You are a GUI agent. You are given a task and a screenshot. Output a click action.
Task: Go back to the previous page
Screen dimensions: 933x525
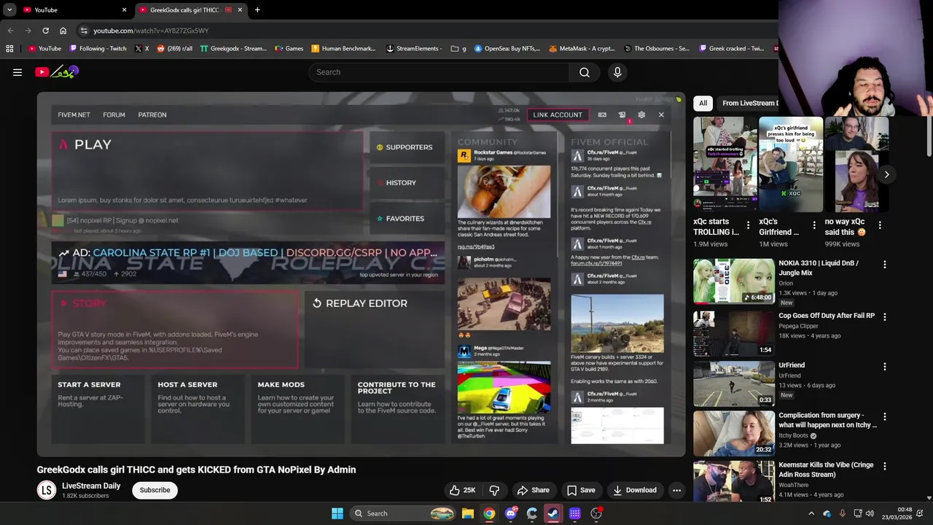point(10,31)
